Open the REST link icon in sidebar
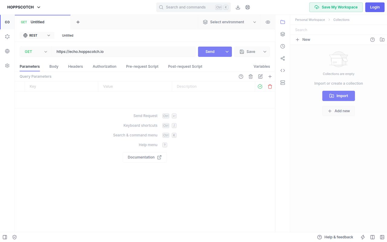Image resolution: width=387 pixels, height=242 pixels. click(7, 22)
